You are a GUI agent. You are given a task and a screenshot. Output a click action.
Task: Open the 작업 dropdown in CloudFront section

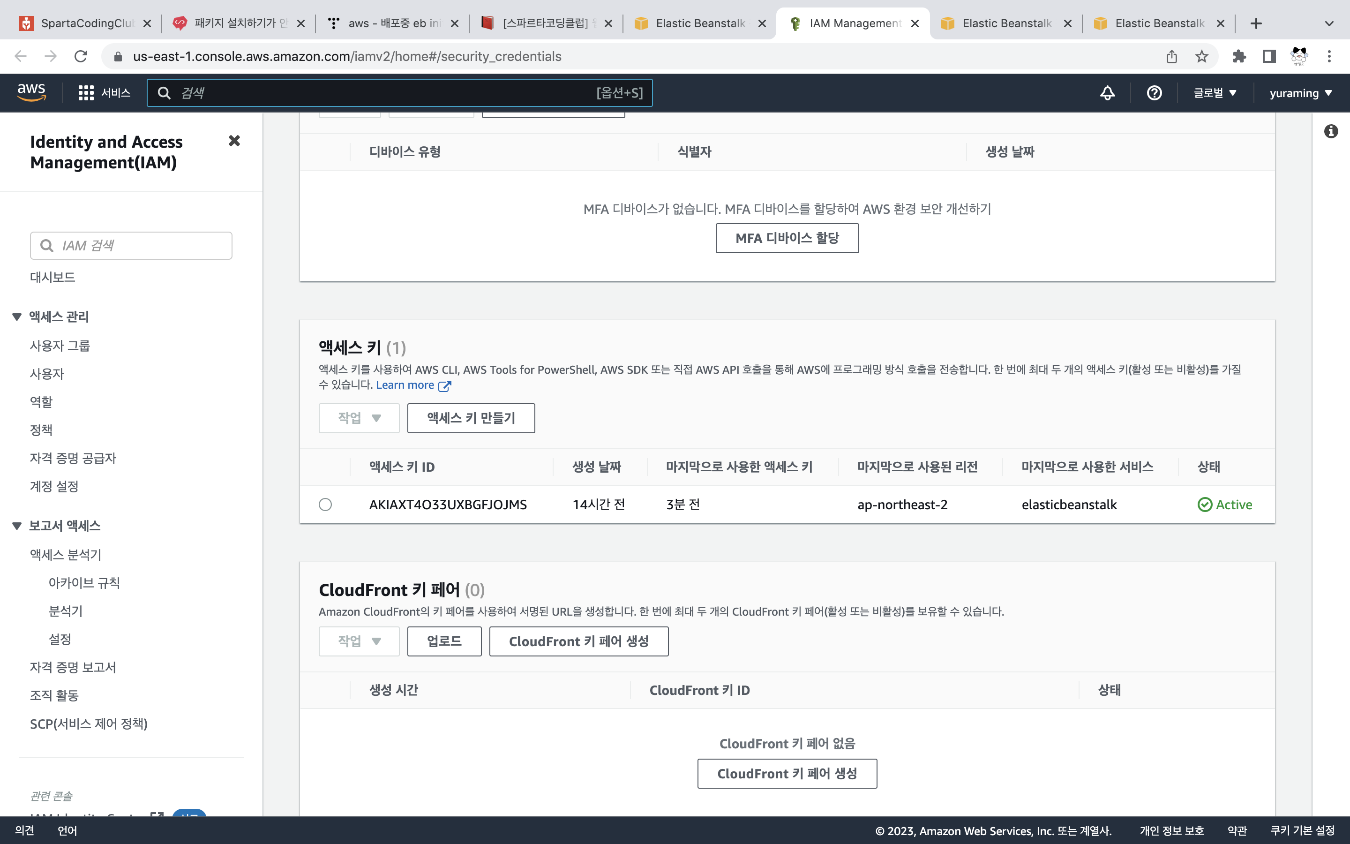pos(359,641)
